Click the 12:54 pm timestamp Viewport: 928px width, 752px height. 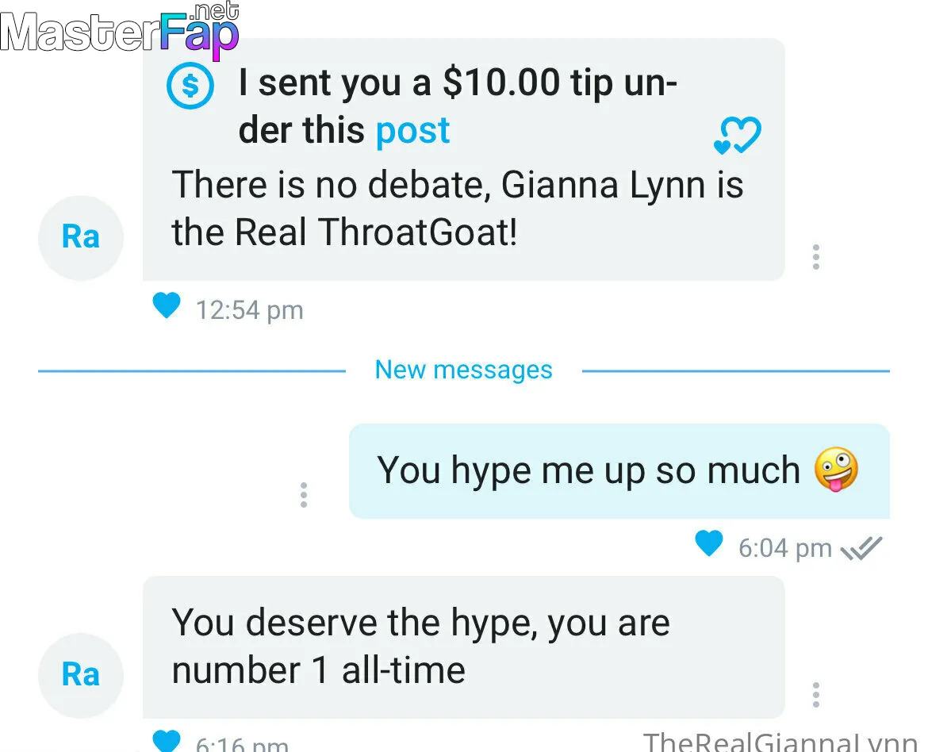[x=250, y=310]
